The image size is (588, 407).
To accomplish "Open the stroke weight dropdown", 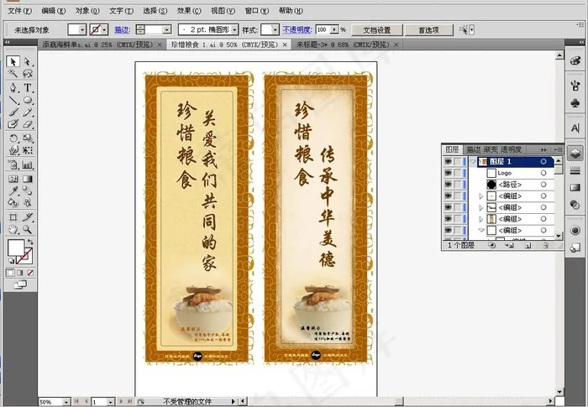I will (x=165, y=29).
